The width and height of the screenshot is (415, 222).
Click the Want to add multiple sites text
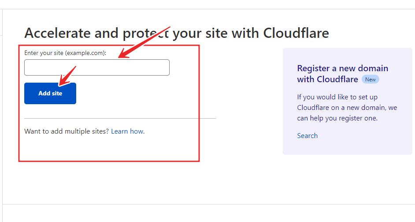66,131
